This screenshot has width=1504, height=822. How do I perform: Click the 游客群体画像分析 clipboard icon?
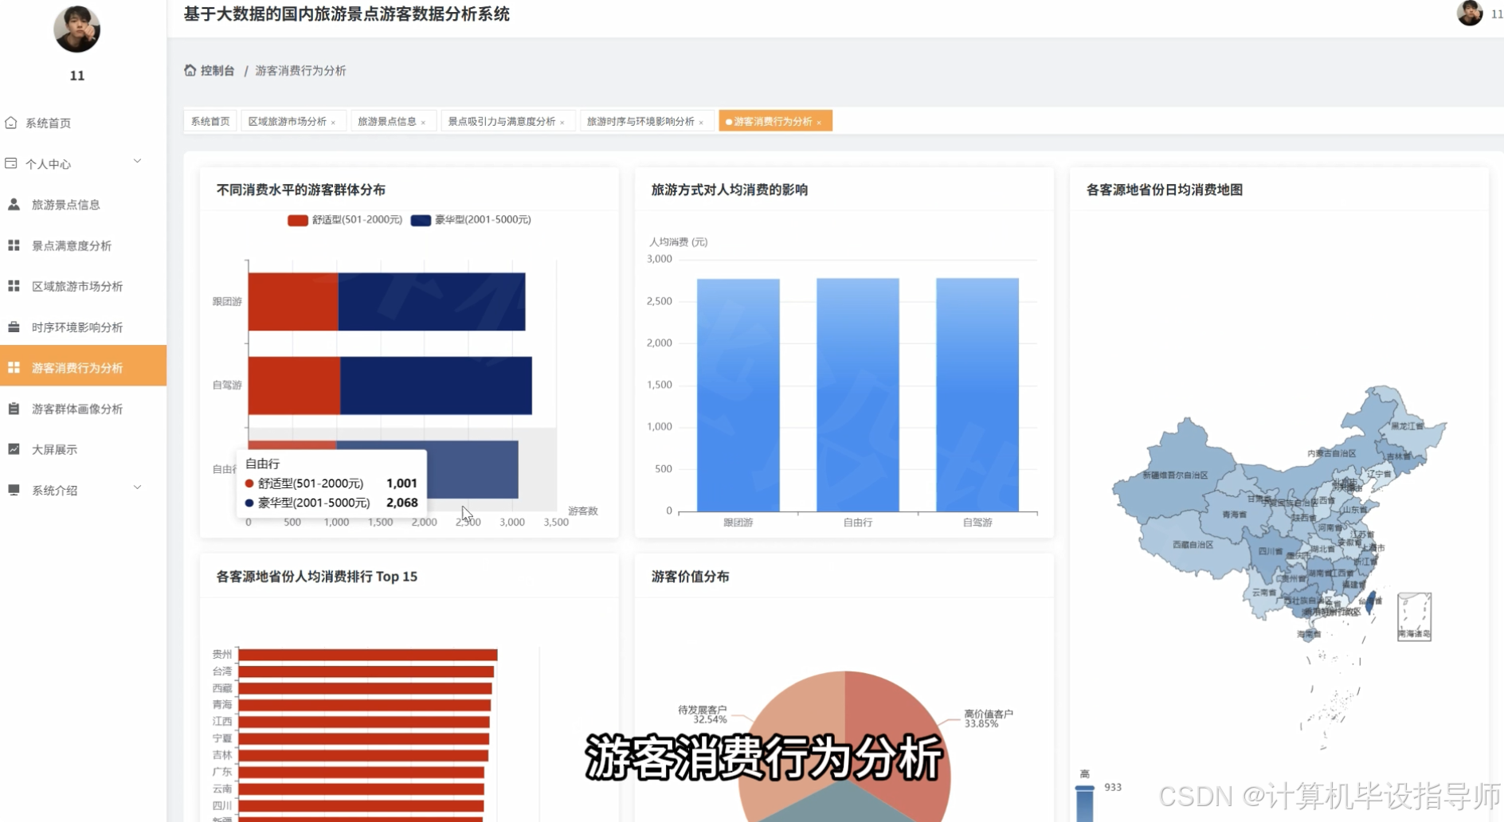(x=14, y=408)
